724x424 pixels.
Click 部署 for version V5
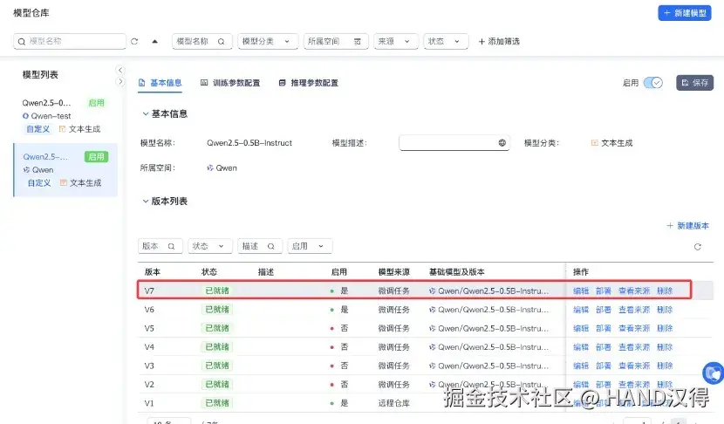point(604,328)
